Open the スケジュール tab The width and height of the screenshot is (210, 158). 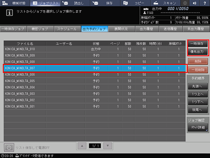pyautogui.click(x=67, y=29)
